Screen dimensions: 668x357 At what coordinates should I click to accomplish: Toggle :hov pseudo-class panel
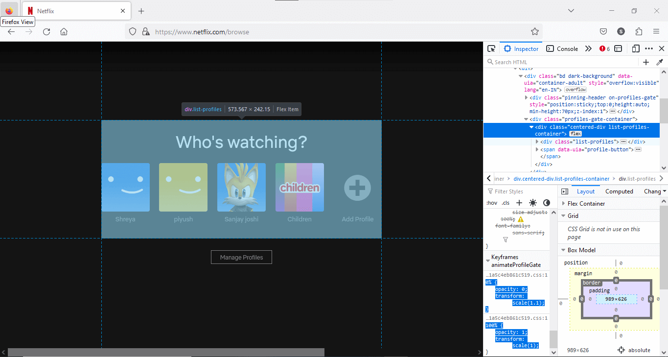tap(491, 203)
